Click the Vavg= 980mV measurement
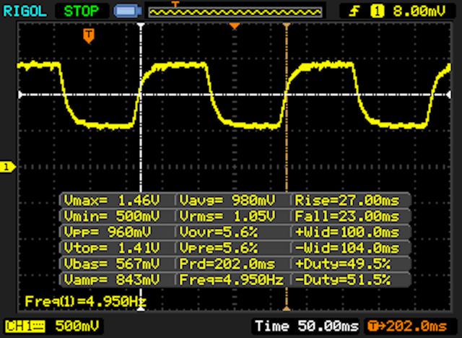Viewport: 462px width, 338px height. pyautogui.click(x=227, y=200)
